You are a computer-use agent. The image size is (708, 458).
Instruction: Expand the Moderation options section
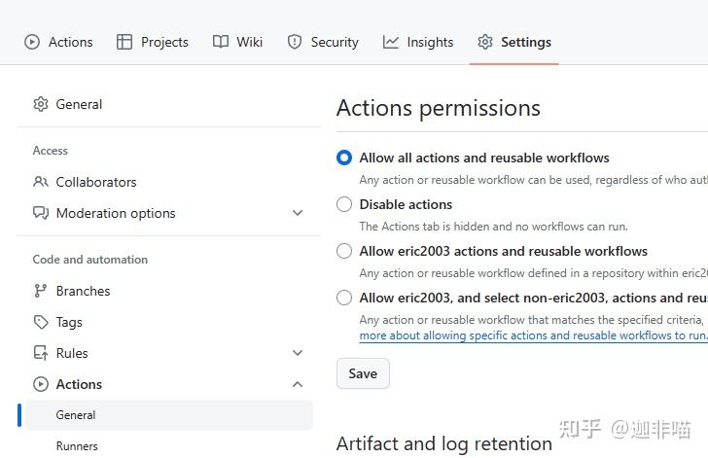[298, 213]
